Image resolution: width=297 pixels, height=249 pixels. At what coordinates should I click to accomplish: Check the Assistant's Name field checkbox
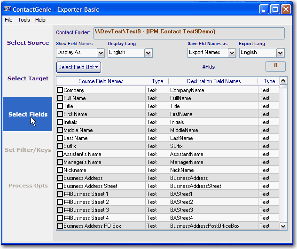[x=60, y=154]
